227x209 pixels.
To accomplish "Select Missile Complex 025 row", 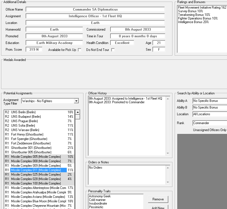I will 39,174.
